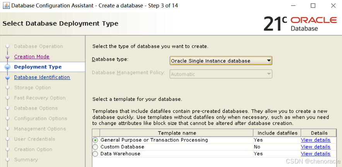Click the General Purpose or Transaction Processing name

pyautogui.click(x=154, y=140)
